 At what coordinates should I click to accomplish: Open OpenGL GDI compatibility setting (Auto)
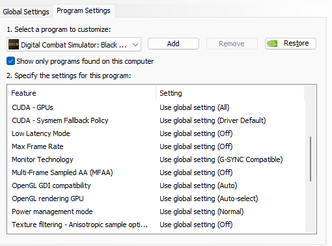pos(199,185)
